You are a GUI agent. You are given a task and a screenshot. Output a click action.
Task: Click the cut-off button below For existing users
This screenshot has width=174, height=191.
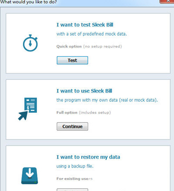pos(72,190)
